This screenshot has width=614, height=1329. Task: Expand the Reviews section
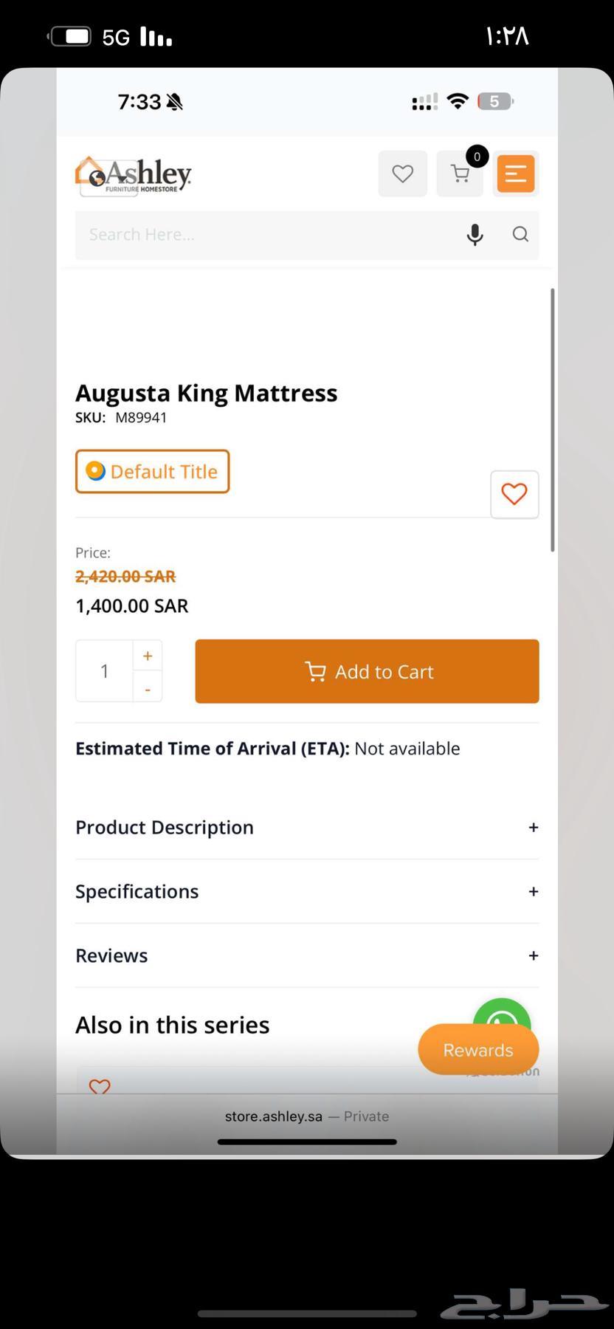tap(307, 955)
